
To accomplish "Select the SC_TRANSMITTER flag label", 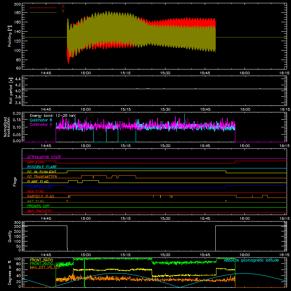I will tap(42, 177).
